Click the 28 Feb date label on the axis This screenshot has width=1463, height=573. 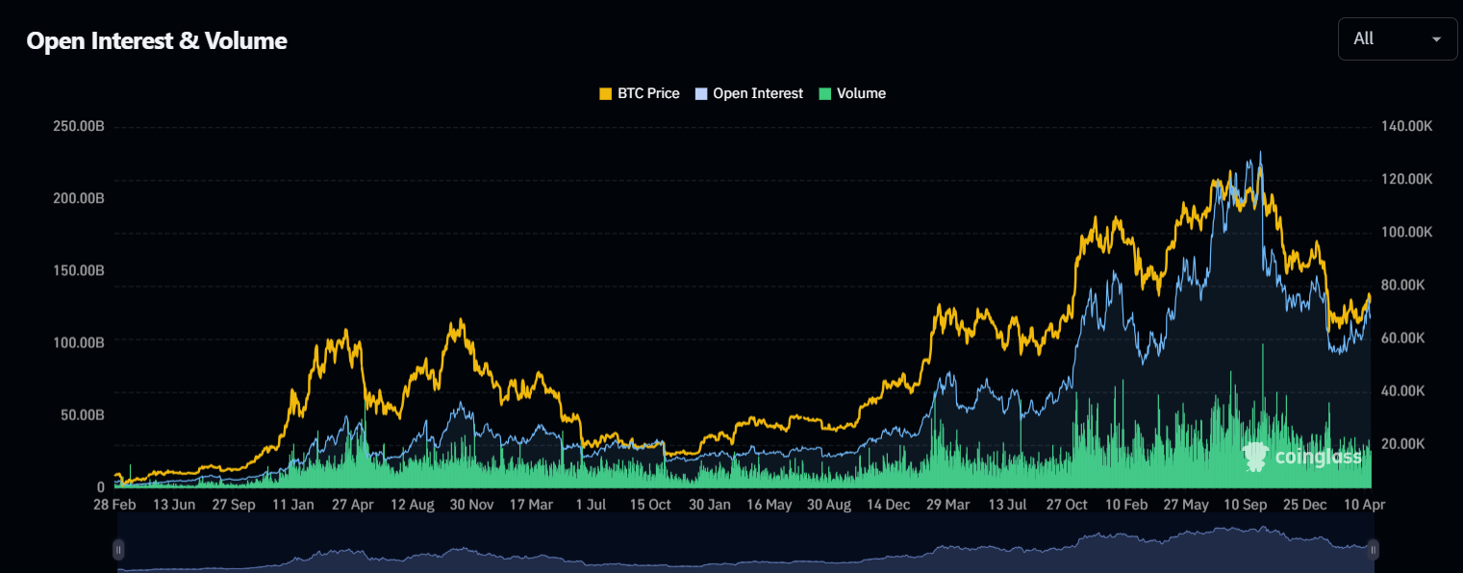115,503
